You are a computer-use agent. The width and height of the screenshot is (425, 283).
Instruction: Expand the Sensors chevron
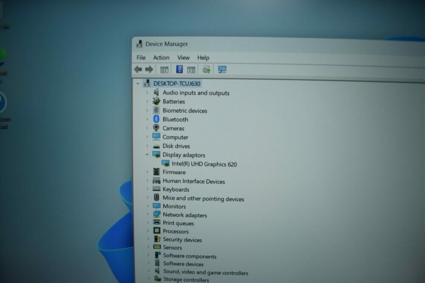click(148, 247)
